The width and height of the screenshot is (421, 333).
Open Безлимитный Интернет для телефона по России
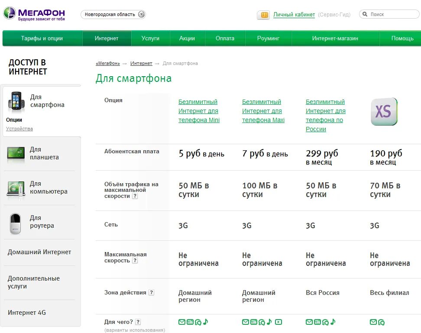pyautogui.click(x=326, y=116)
